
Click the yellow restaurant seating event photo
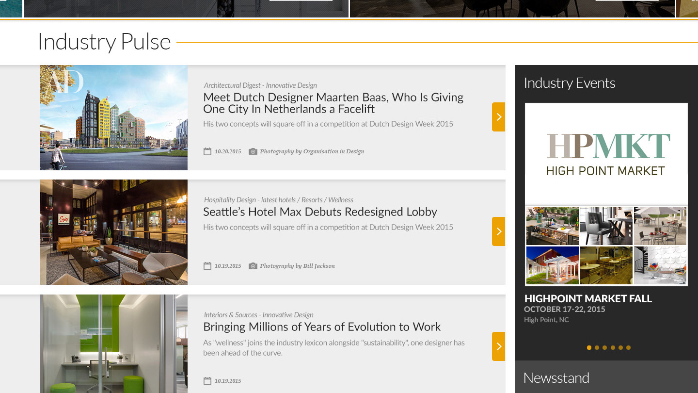[x=606, y=265]
